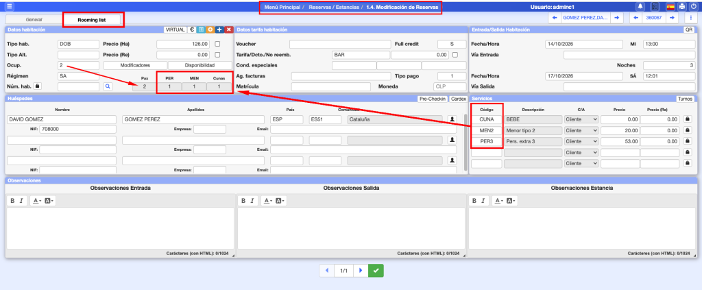702x290 pixels.
Task: Click the red X icon to delete the room
Action: tap(228, 29)
